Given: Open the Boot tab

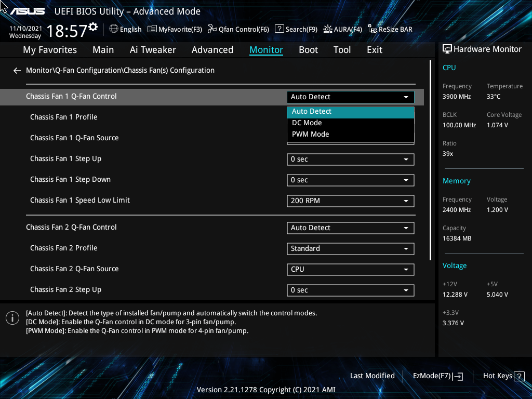Looking at the screenshot, I should [x=309, y=50].
